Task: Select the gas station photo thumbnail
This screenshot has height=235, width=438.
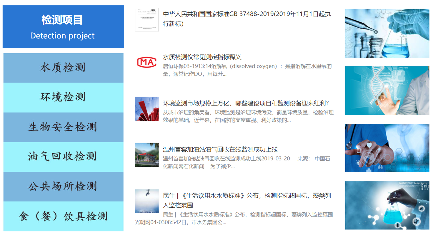Action: click(146, 155)
